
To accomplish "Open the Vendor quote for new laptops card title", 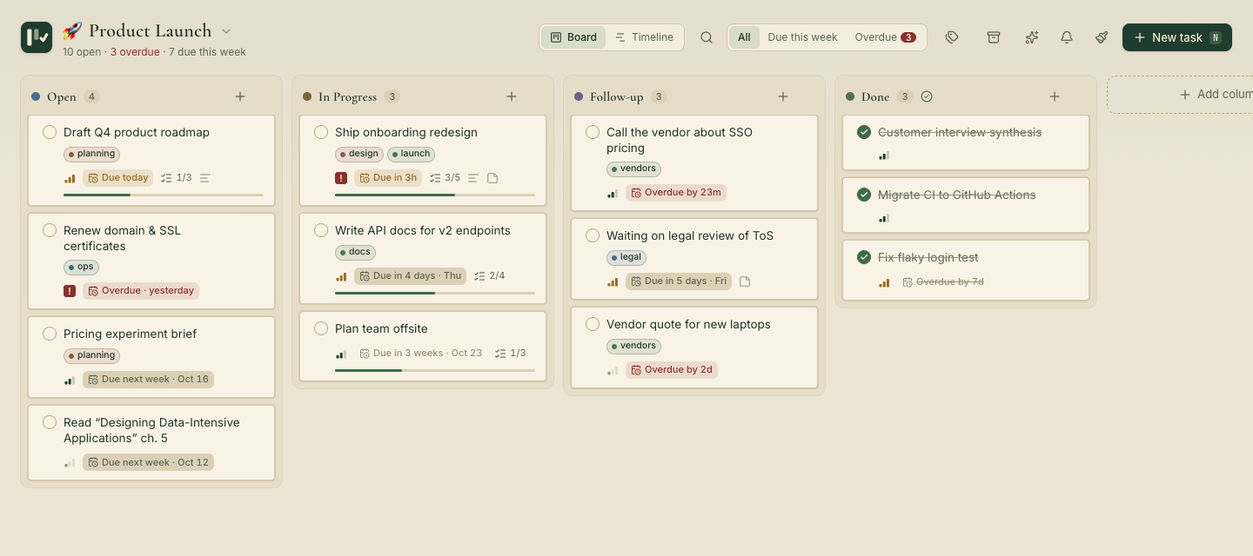I will click(x=688, y=324).
